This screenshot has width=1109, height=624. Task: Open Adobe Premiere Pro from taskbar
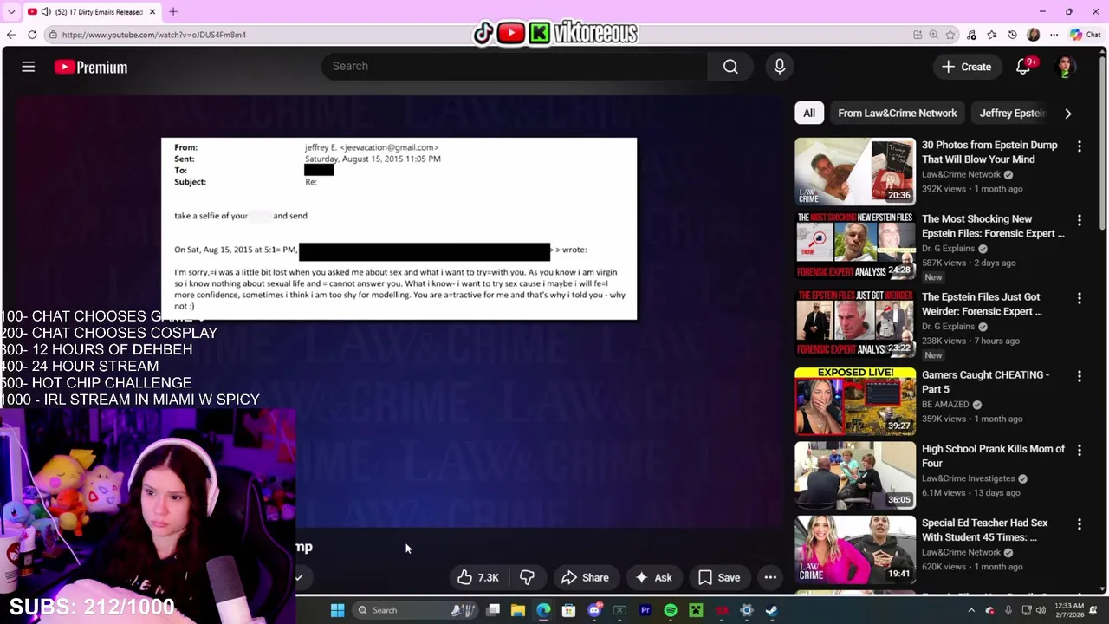(645, 610)
